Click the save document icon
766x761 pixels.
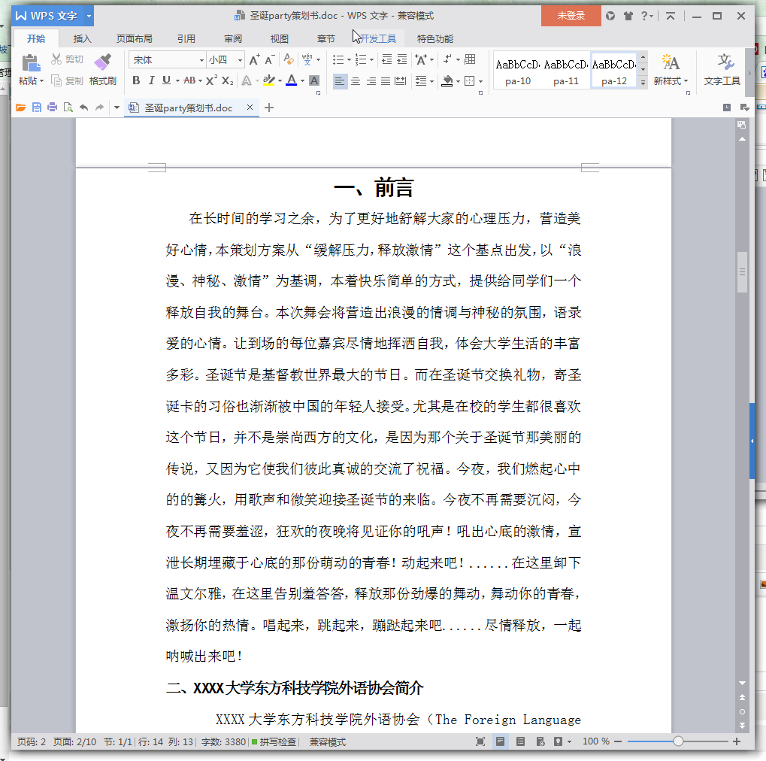[36, 108]
